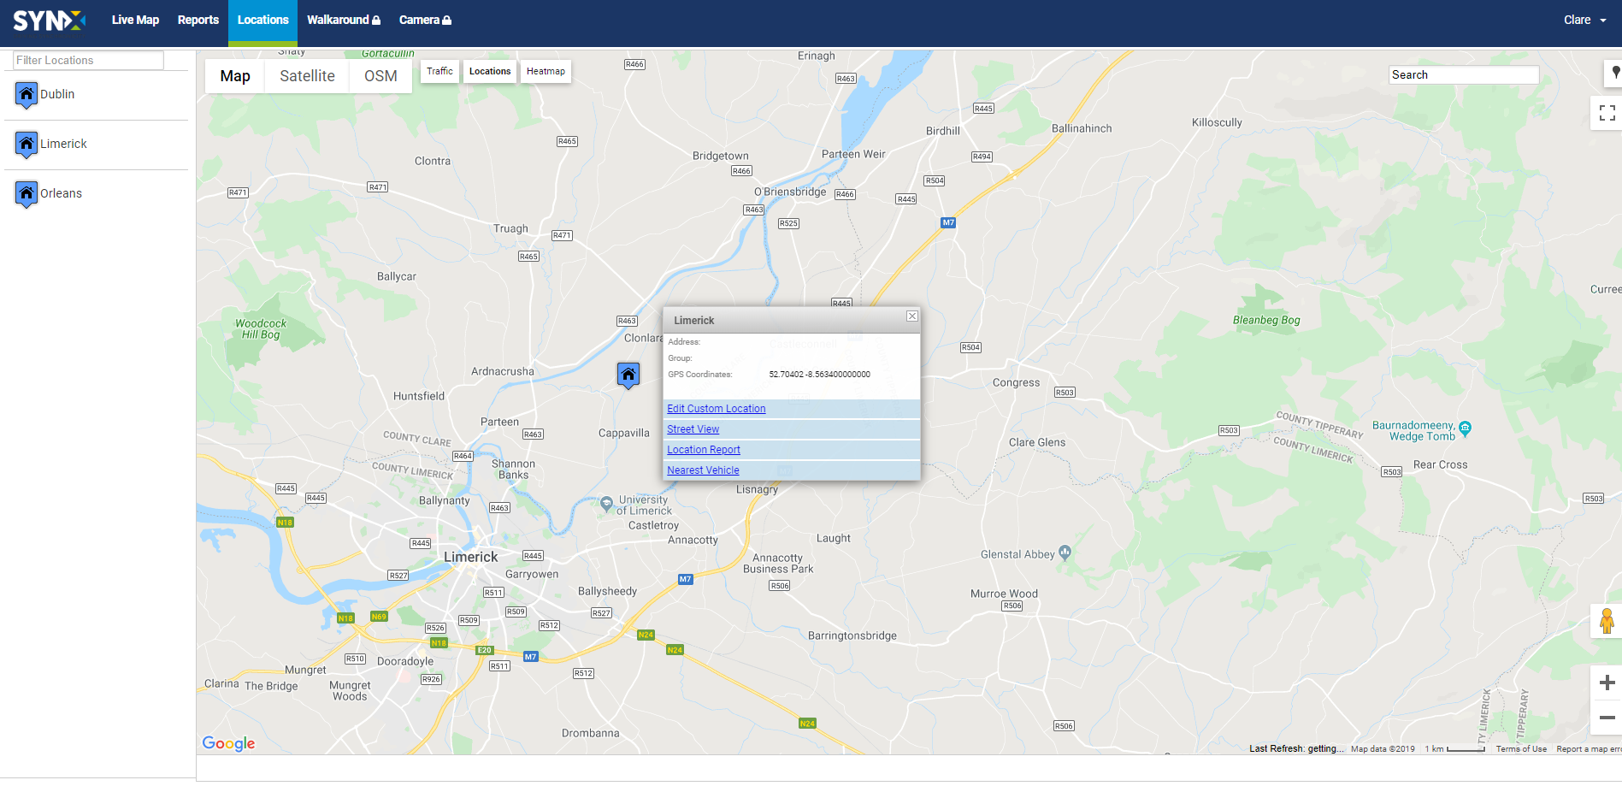Click the Limerick house marker on the map
1622x786 pixels.
coord(628,375)
